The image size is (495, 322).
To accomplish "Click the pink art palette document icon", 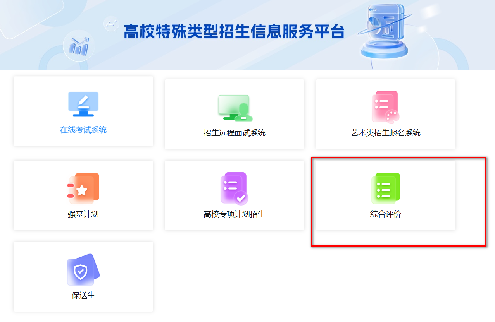I will pyautogui.click(x=385, y=106).
